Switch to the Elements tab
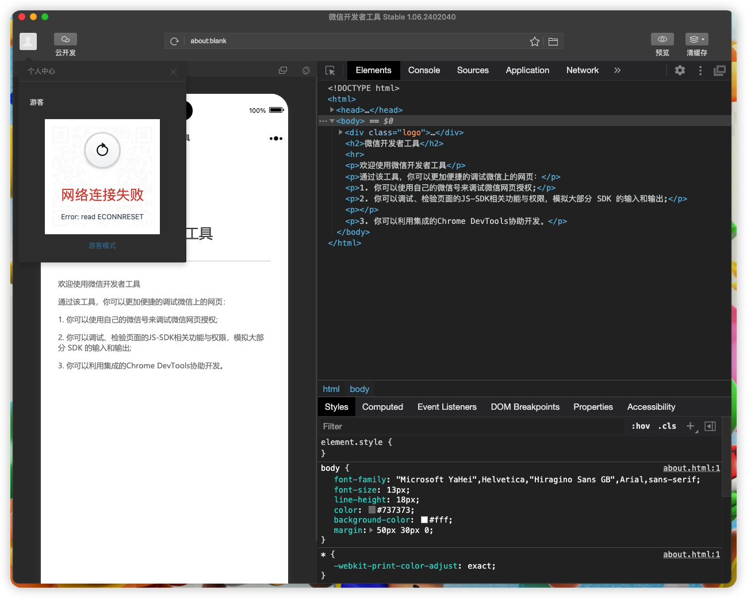 374,70
